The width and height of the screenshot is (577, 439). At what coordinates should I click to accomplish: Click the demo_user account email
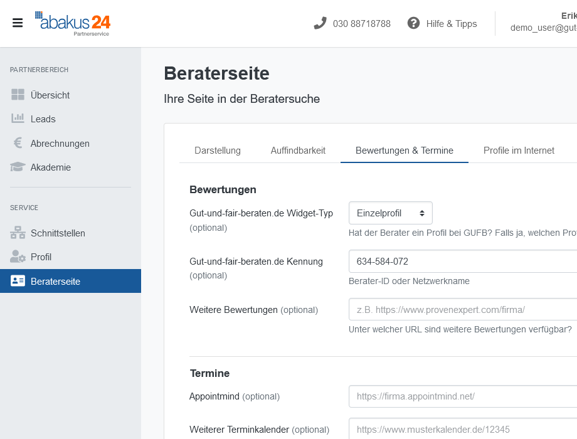click(x=544, y=28)
